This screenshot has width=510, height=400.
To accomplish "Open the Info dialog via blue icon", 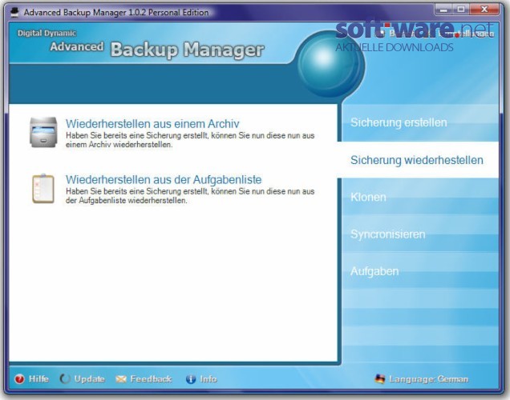I will [191, 379].
